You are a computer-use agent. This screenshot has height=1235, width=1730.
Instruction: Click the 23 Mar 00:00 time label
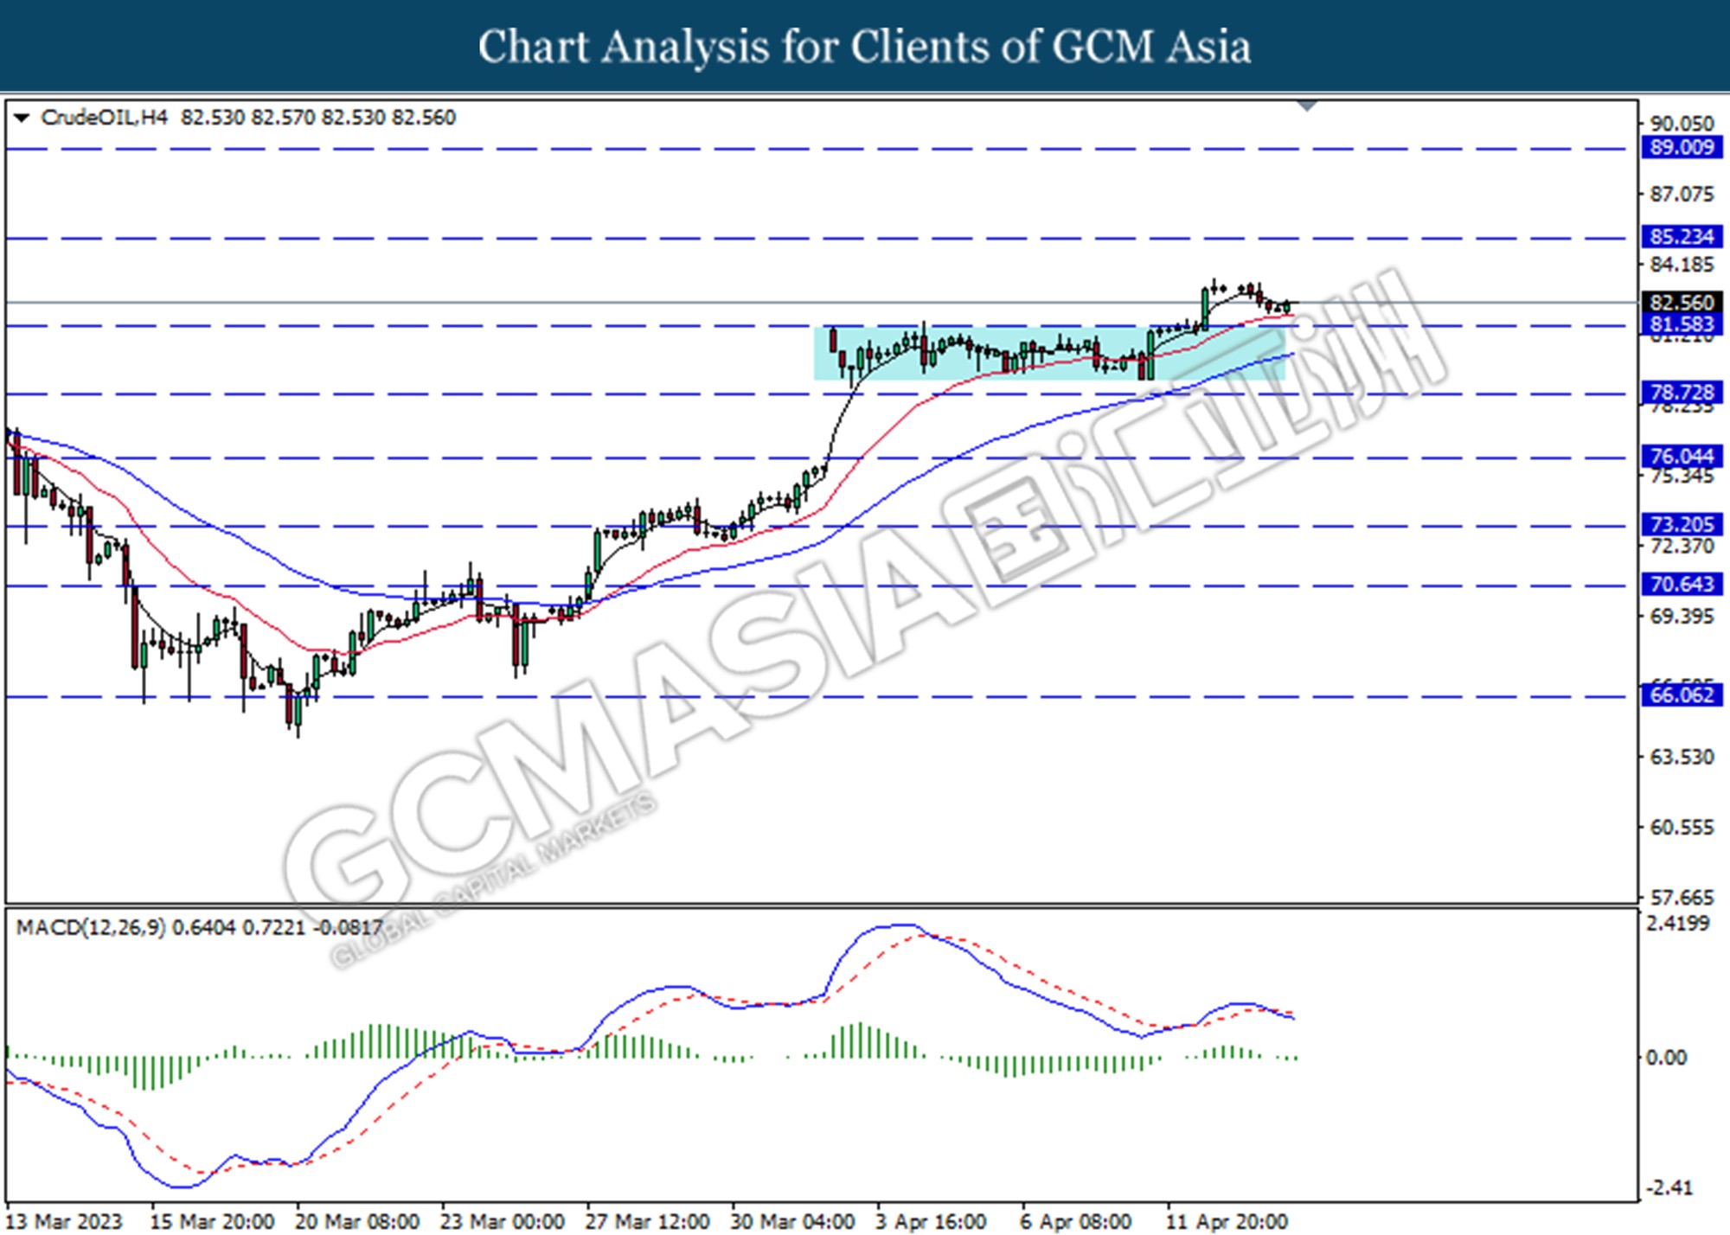point(502,1221)
